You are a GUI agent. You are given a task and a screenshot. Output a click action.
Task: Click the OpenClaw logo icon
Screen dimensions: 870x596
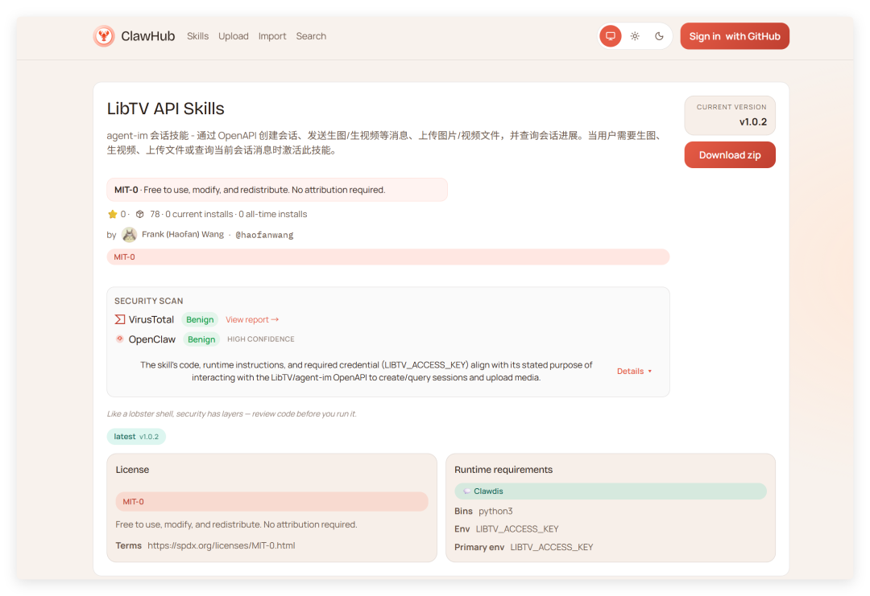120,339
